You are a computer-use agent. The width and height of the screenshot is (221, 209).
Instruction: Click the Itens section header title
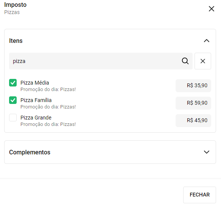[16, 41]
